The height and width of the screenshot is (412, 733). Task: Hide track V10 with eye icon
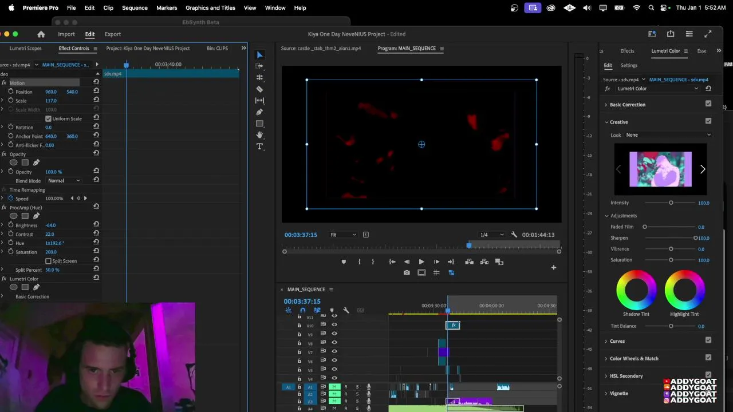pos(334,325)
